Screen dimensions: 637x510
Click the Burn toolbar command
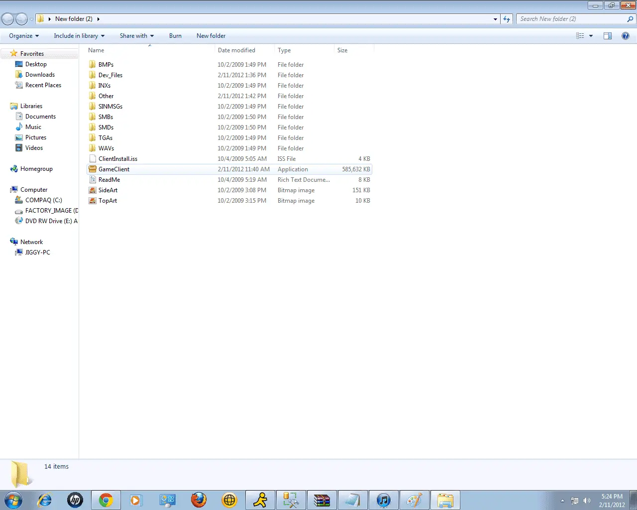tap(175, 36)
